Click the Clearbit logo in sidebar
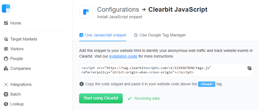 click(6, 8)
